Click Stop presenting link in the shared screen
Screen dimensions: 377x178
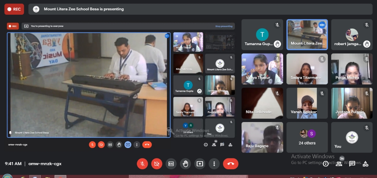click(x=224, y=26)
